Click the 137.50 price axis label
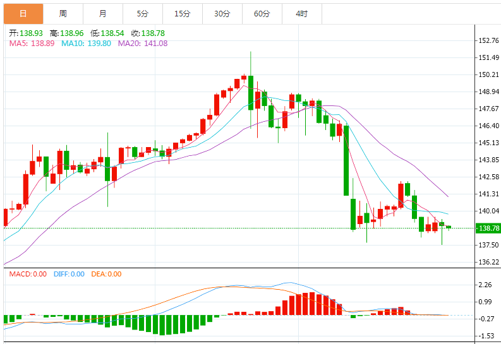The height and width of the screenshot is (344, 501). pyautogui.click(x=488, y=245)
